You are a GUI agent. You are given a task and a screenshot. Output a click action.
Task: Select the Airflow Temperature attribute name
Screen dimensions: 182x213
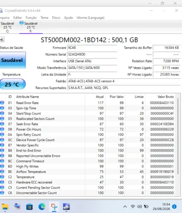point(31,172)
